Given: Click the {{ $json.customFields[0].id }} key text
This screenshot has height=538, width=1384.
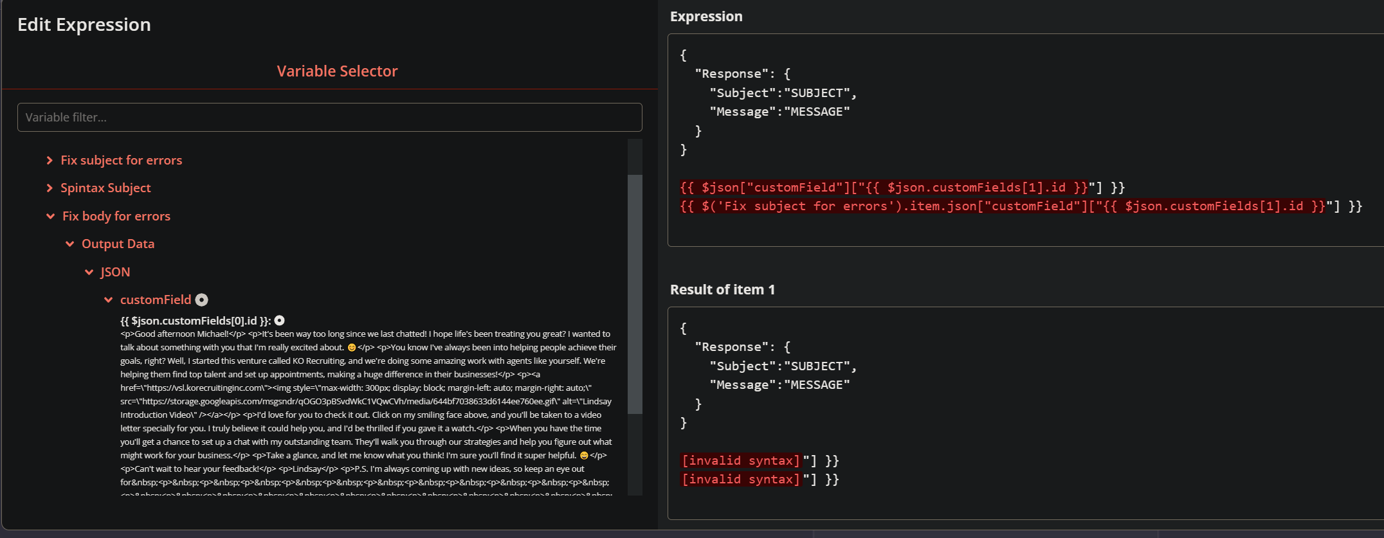Looking at the screenshot, I should point(195,321).
